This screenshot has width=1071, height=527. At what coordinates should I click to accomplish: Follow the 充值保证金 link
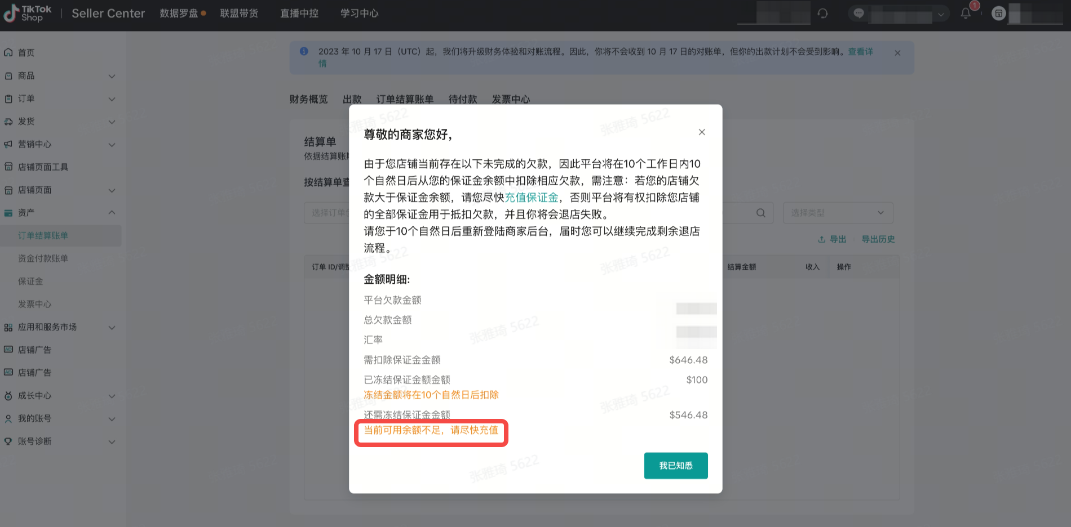tap(531, 198)
